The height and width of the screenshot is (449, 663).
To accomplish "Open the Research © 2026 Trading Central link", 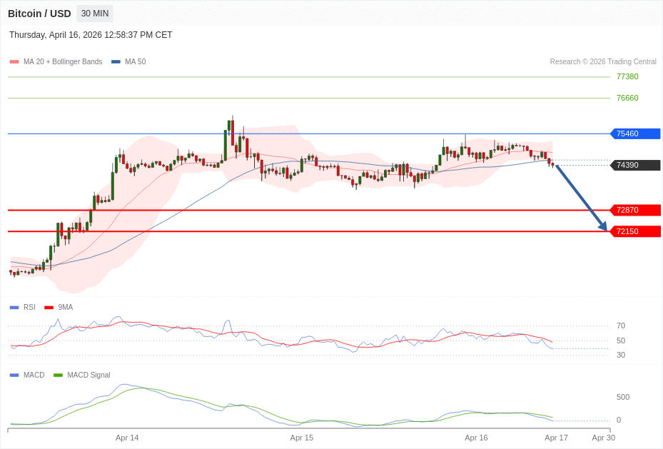I will [x=602, y=62].
